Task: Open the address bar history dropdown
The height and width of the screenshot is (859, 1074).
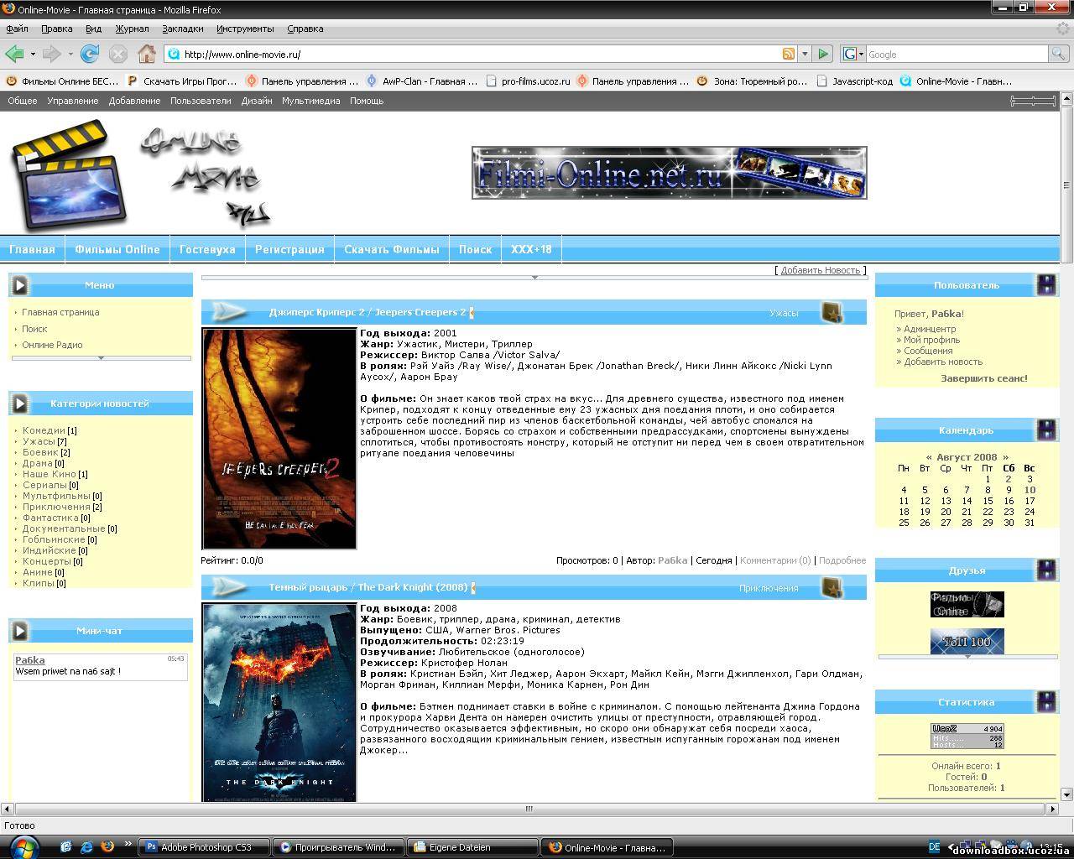Action: tap(804, 54)
